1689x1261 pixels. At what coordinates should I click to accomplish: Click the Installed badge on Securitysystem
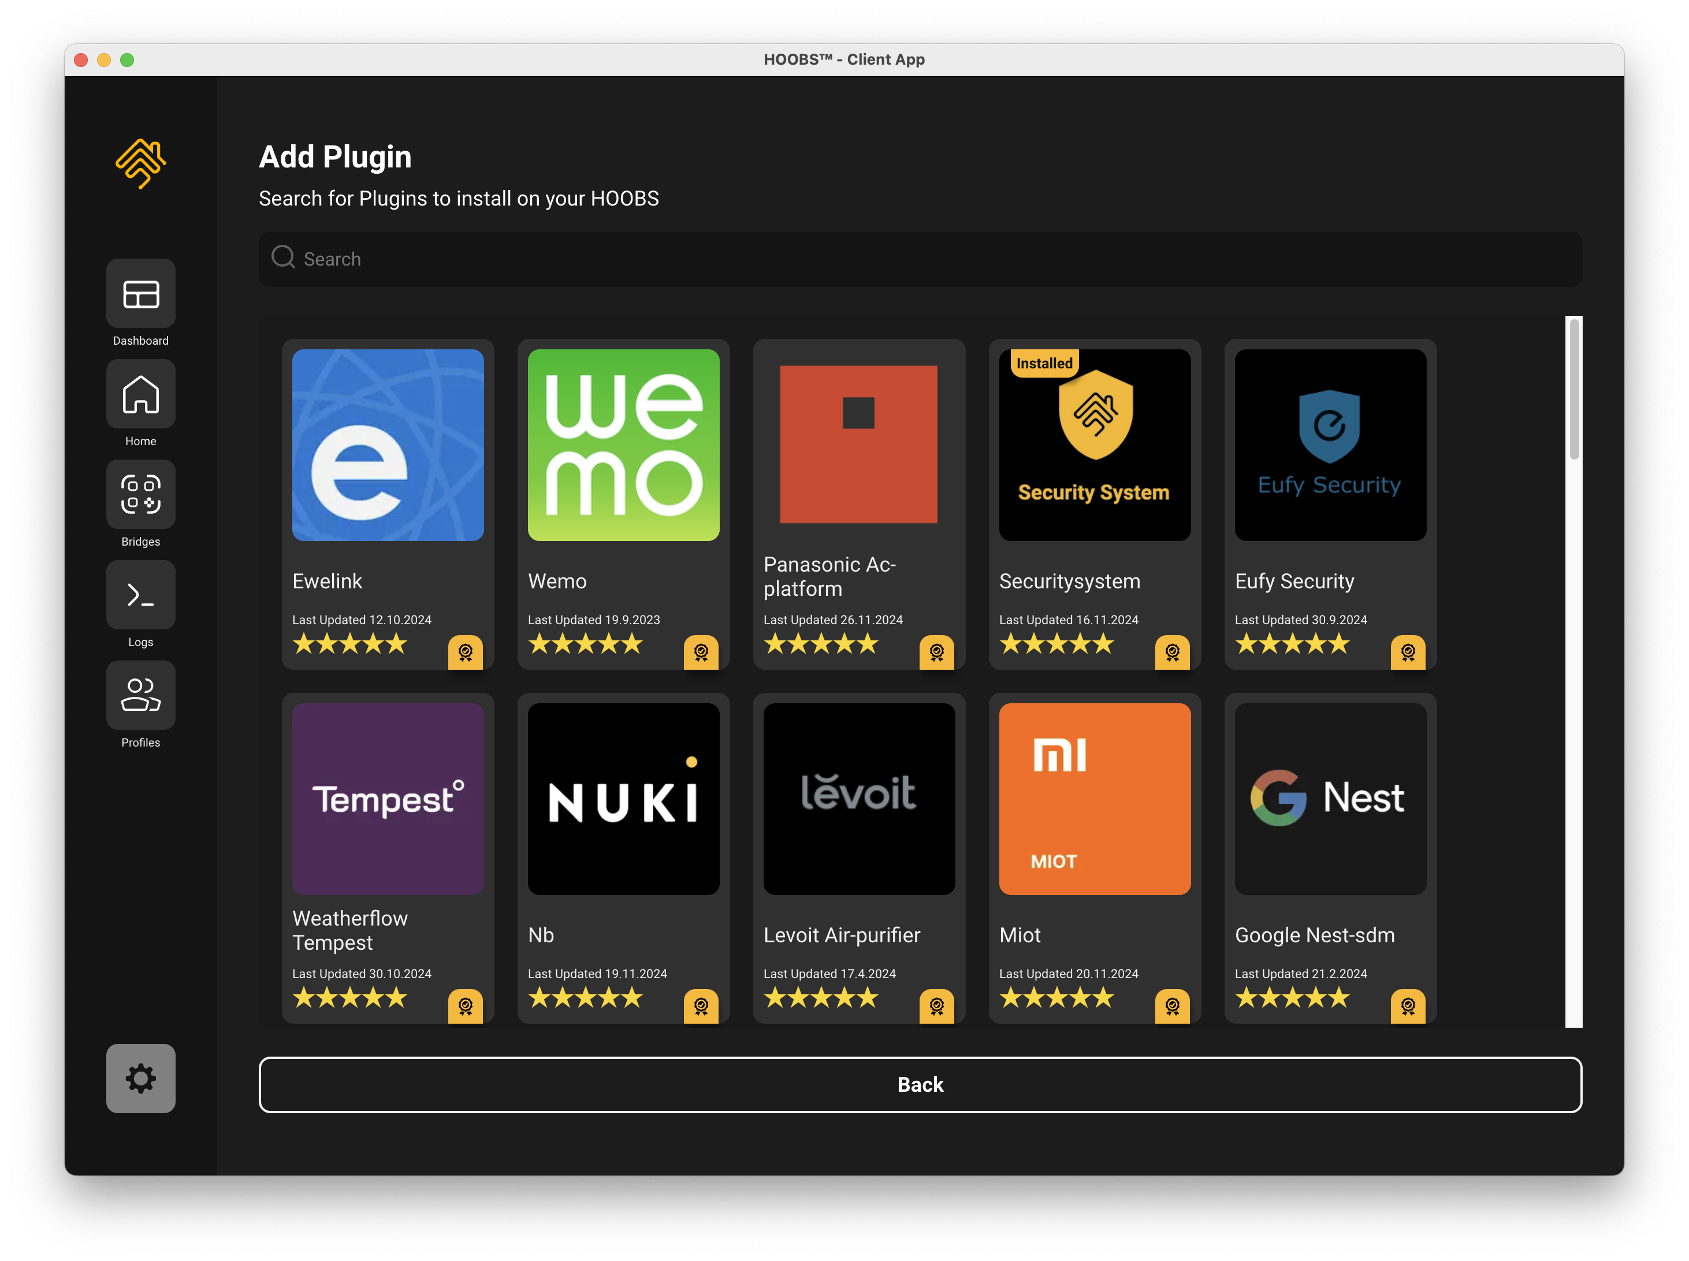[1044, 363]
